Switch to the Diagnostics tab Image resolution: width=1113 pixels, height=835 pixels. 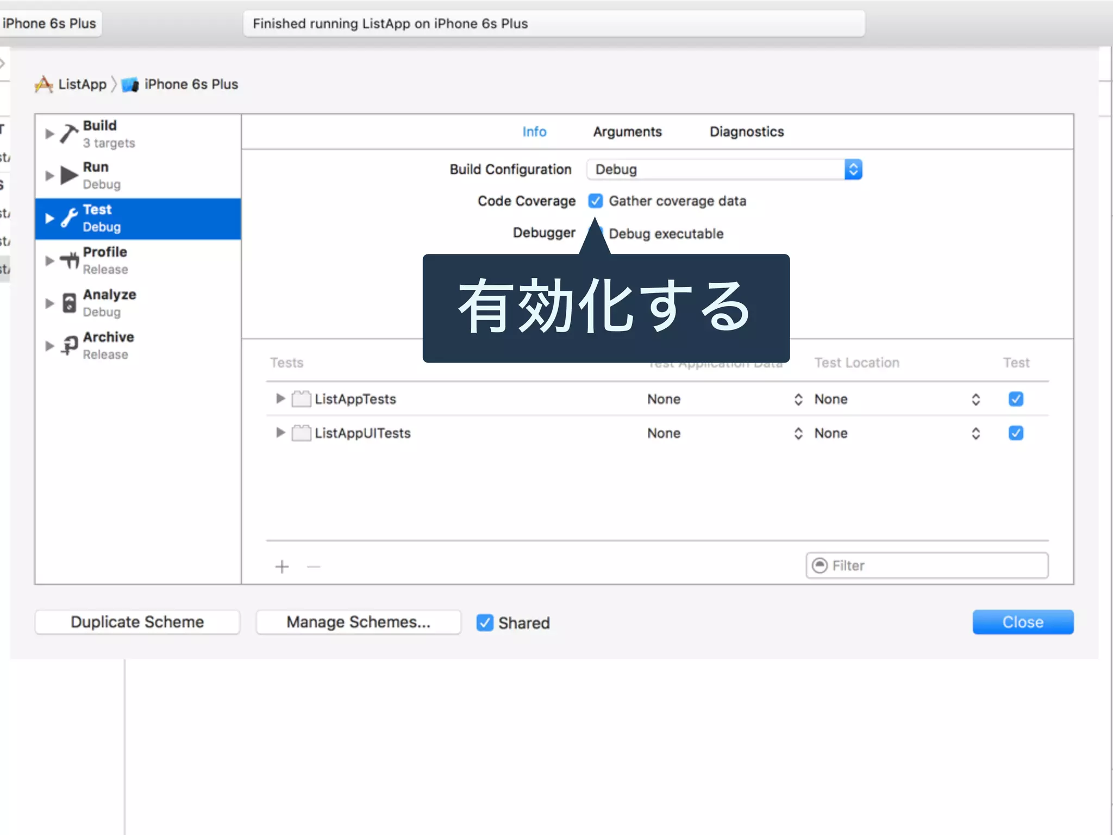(746, 132)
